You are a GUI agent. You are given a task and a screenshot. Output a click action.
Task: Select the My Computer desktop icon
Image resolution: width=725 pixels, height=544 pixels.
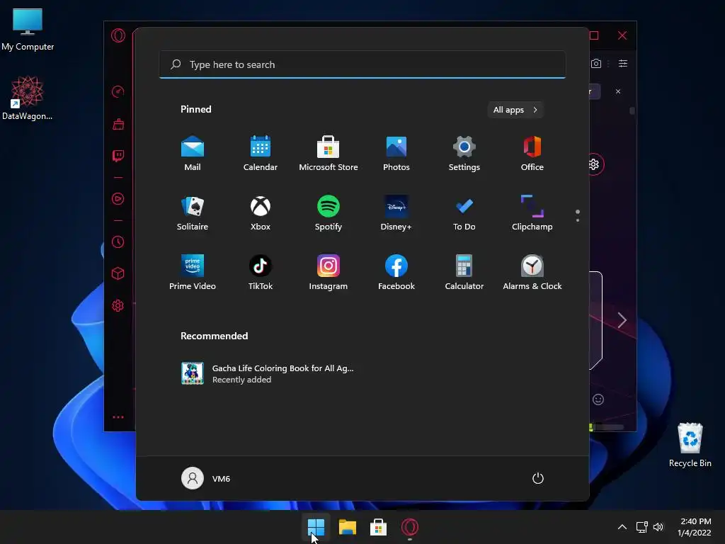click(28, 30)
